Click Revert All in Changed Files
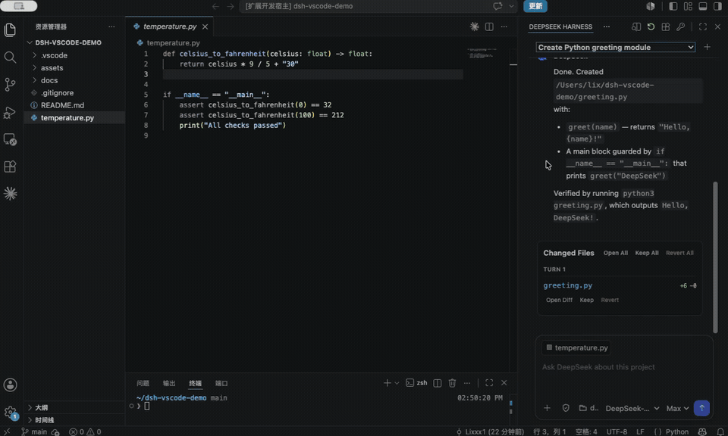This screenshot has height=436, width=728. (x=679, y=253)
